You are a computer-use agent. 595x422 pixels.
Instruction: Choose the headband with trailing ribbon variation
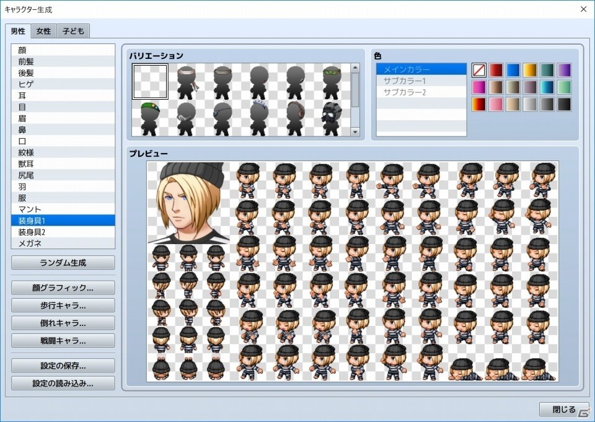tap(186, 82)
